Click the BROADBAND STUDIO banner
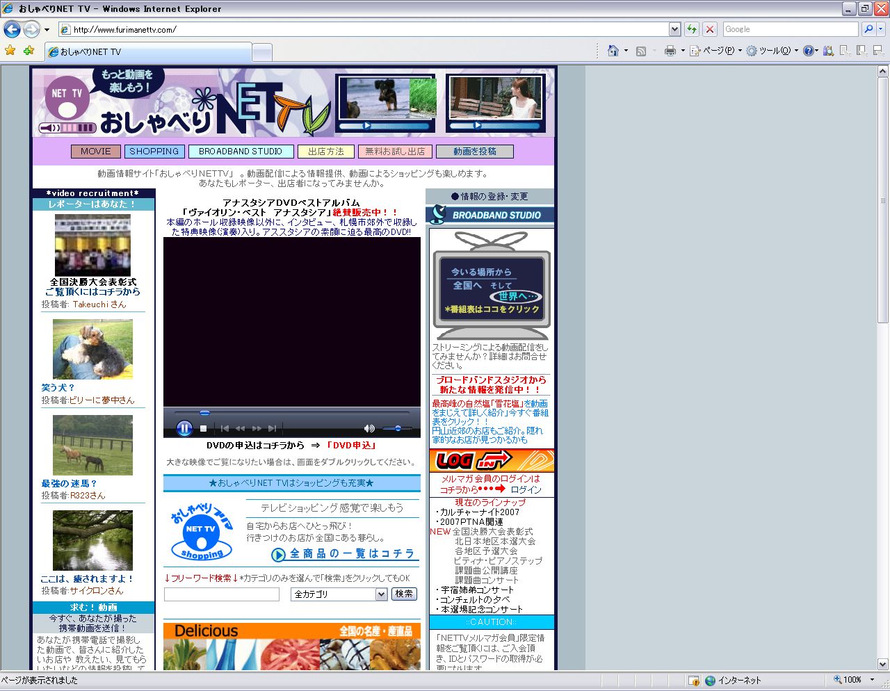The image size is (890, 691). 490,215
